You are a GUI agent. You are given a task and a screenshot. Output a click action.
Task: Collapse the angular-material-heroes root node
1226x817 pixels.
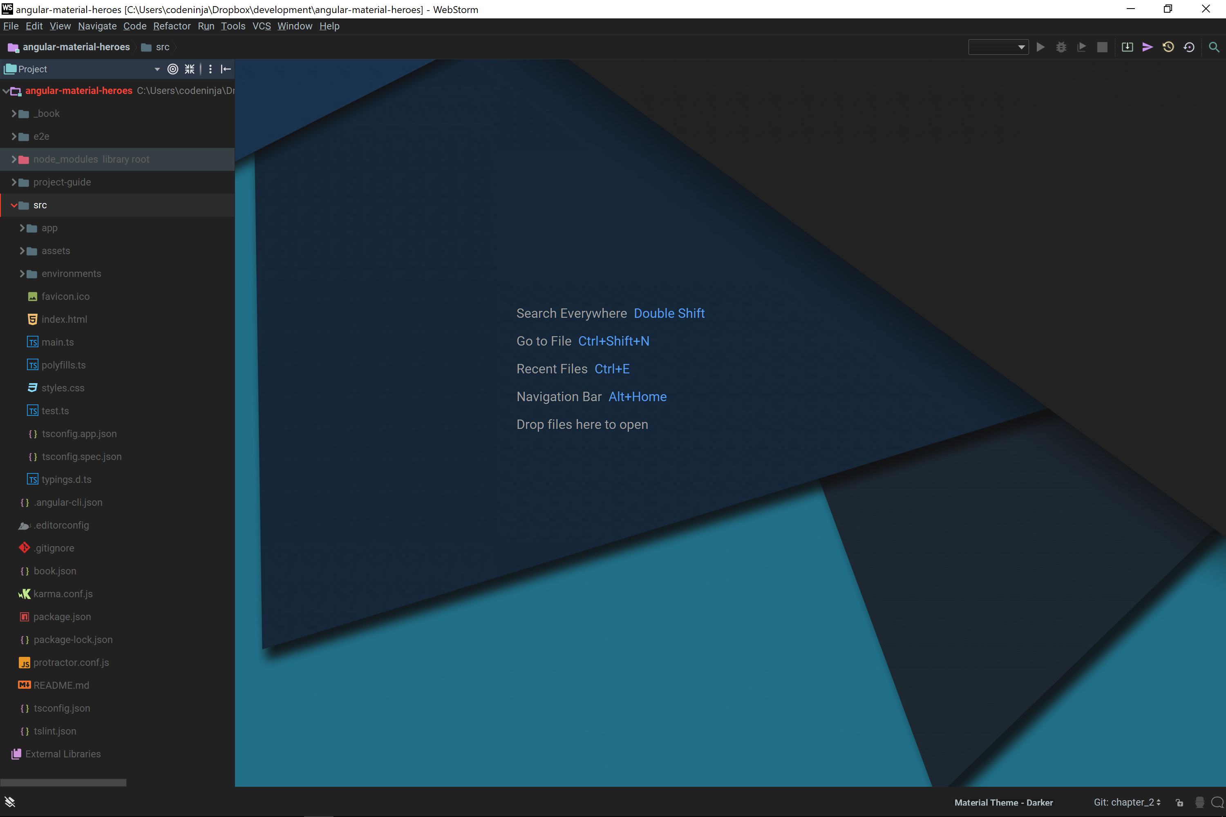click(x=6, y=91)
